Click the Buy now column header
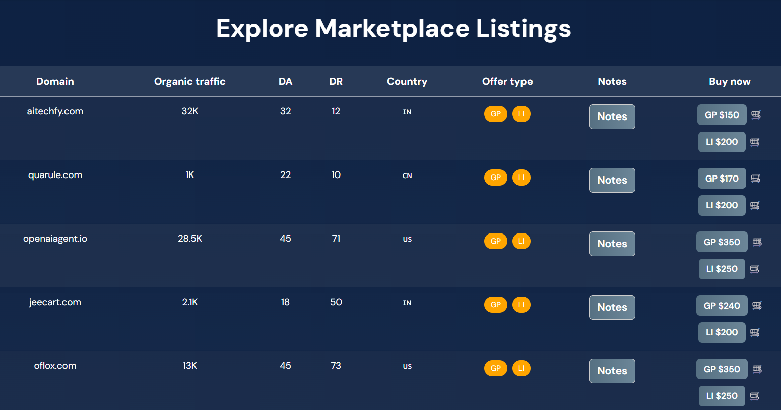The height and width of the screenshot is (410, 781). [730, 82]
